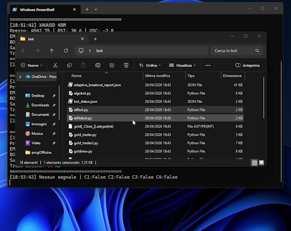This screenshot has height=231, width=291.
Task: Select the etfbot.py file
Action: pos(155,110)
